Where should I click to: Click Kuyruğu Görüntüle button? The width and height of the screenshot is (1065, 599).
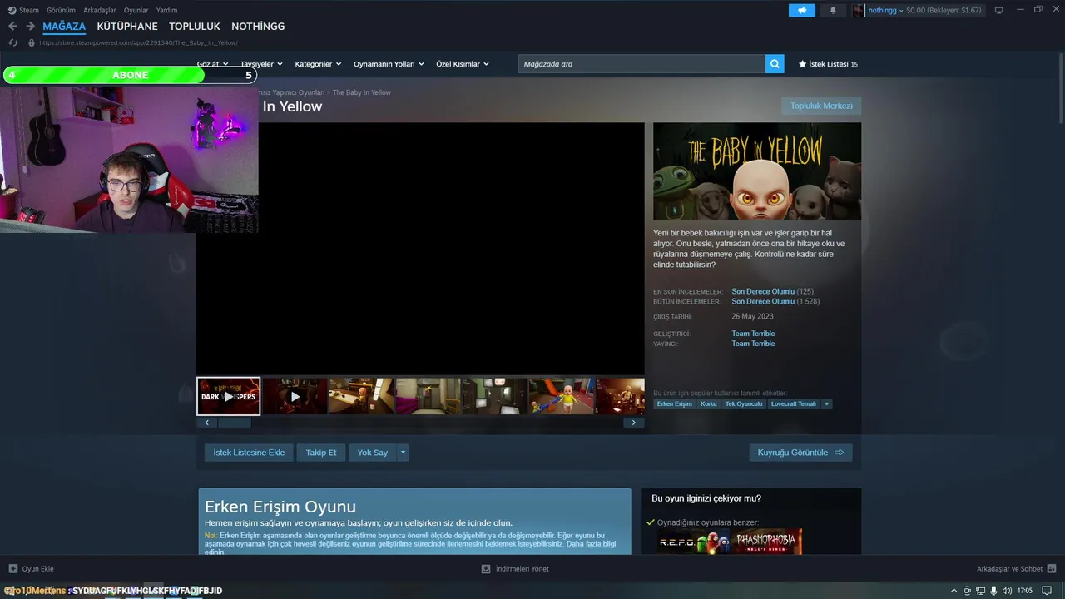[800, 453]
